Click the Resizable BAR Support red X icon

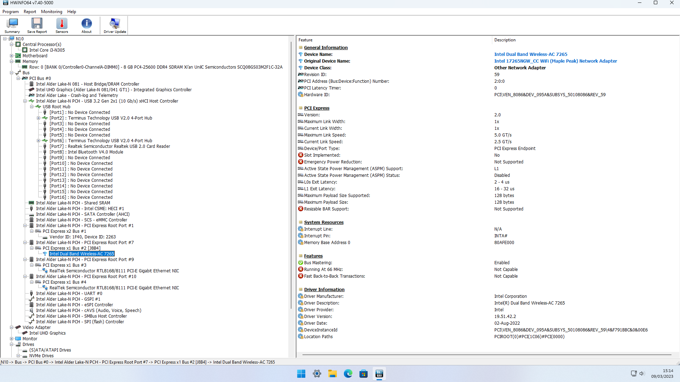pos(300,209)
